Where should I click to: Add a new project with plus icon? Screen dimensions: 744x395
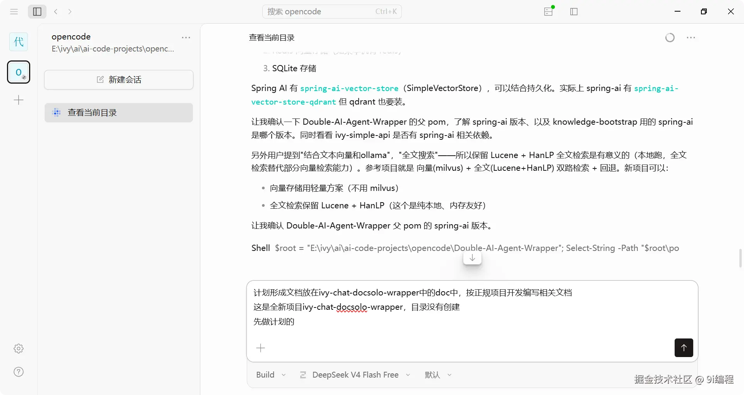(x=19, y=100)
